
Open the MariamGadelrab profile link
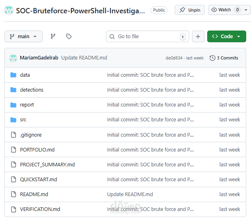[x=39, y=58]
